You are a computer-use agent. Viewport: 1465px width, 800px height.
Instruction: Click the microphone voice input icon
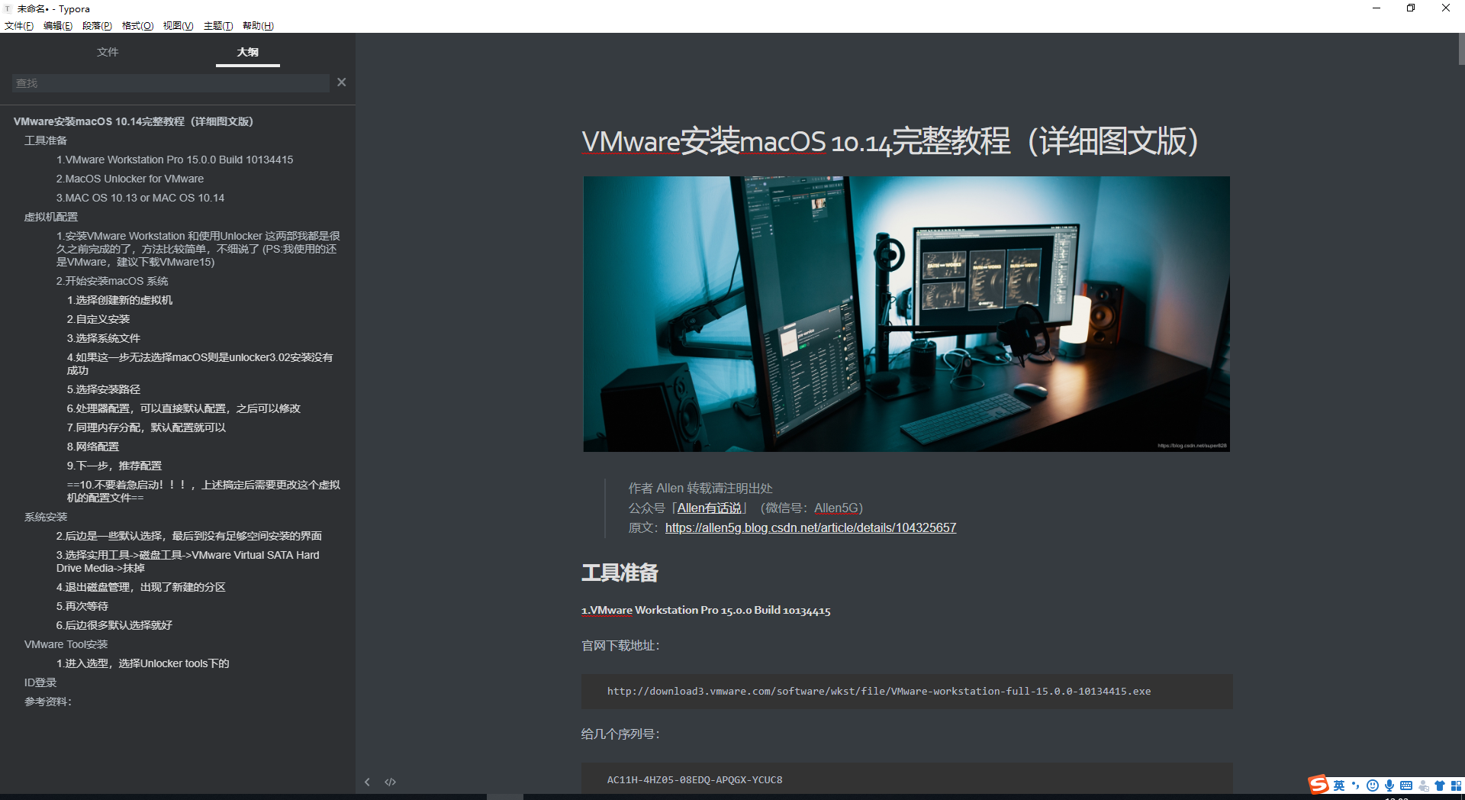(1389, 785)
